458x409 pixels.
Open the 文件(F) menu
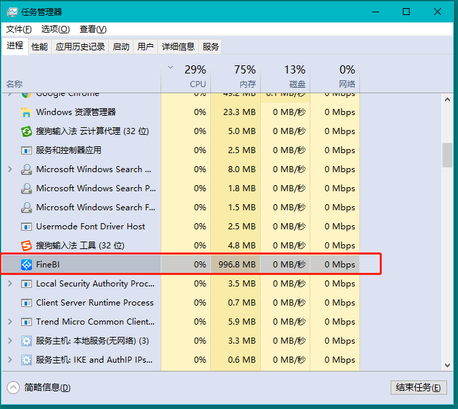point(18,29)
